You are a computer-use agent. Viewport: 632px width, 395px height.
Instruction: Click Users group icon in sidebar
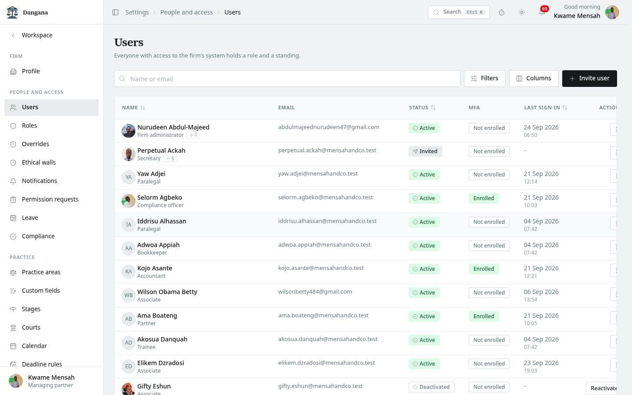13,107
